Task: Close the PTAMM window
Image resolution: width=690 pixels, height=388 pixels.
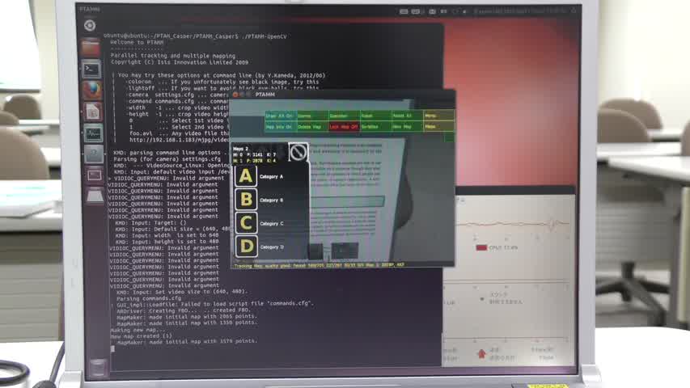Action: coord(235,95)
